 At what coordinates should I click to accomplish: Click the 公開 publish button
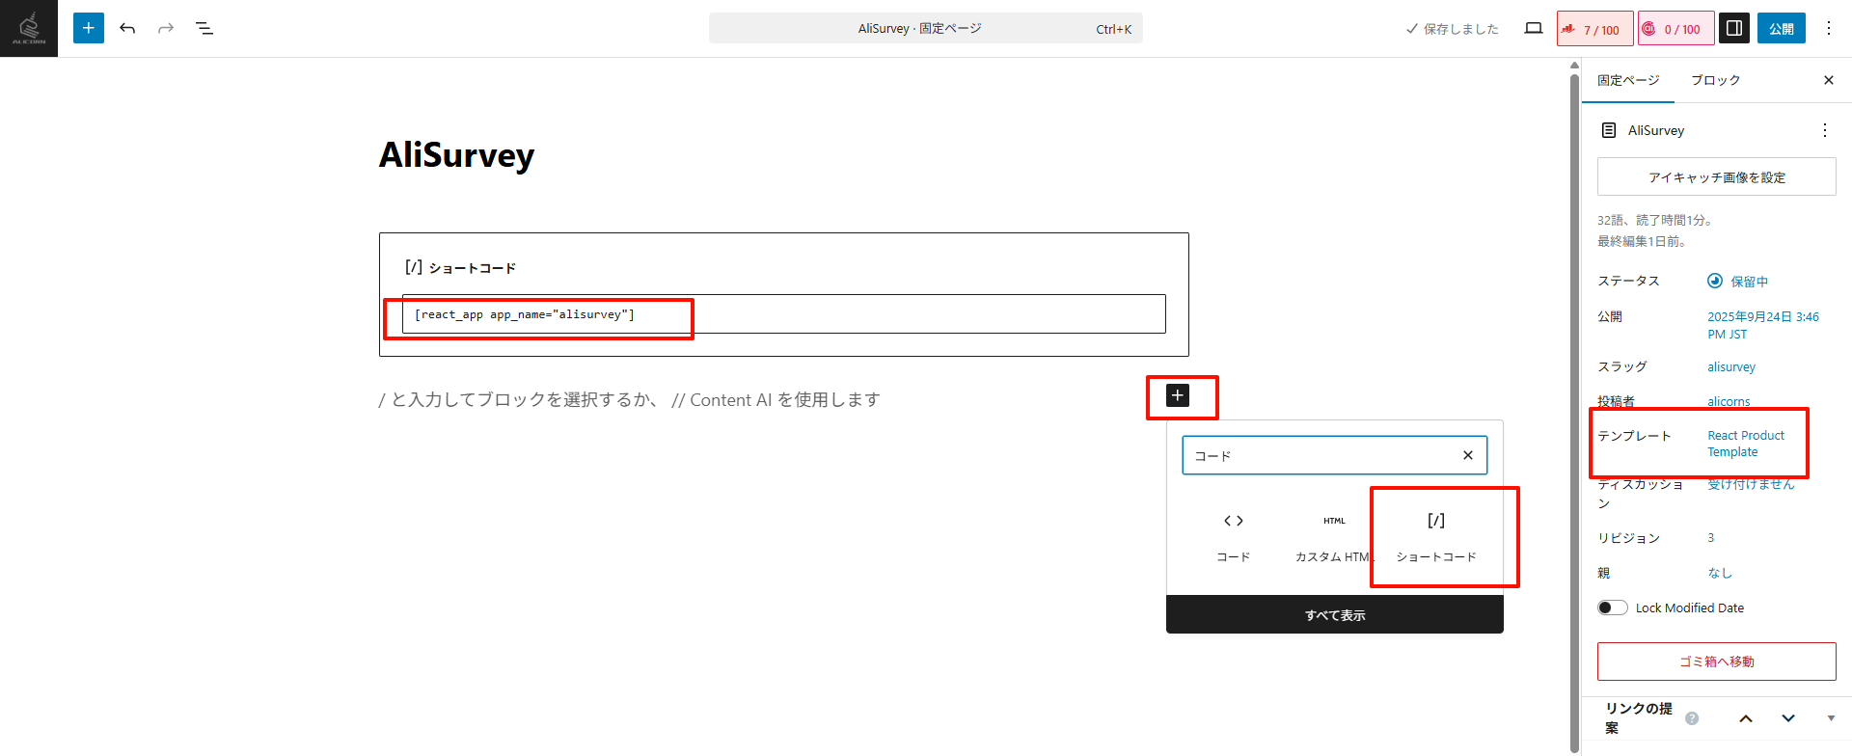(1781, 29)
